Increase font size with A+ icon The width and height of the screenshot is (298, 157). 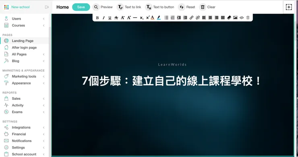point(122,18)
